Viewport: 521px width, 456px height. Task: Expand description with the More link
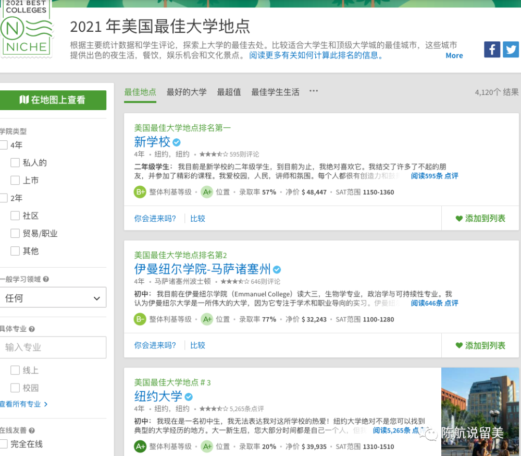point(454,56)
